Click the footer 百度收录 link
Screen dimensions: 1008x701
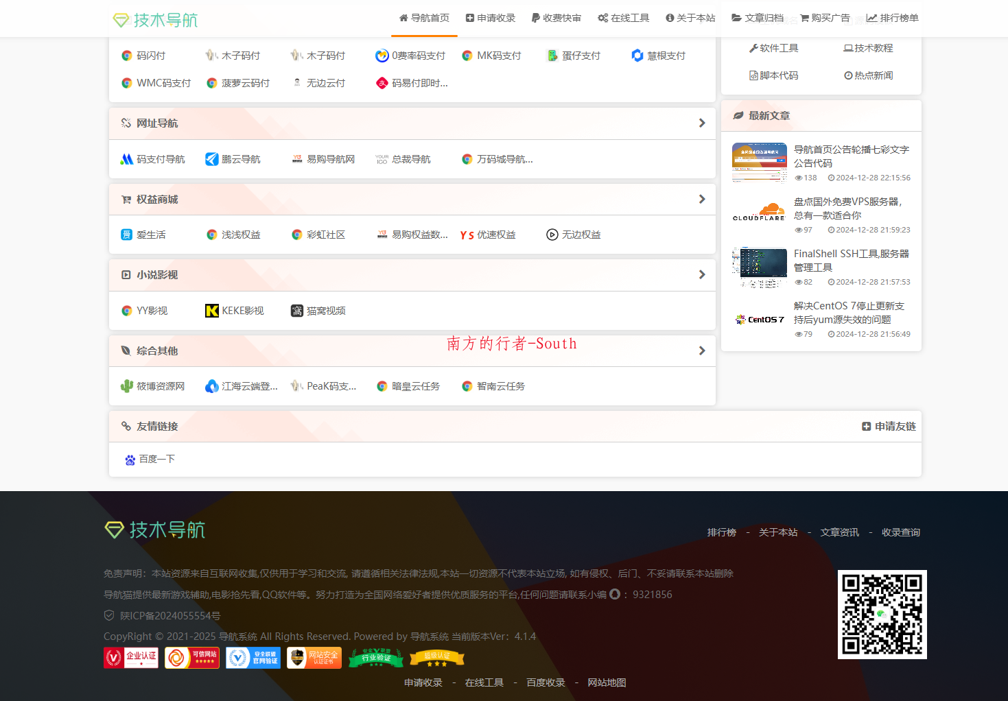click(546, 682)
